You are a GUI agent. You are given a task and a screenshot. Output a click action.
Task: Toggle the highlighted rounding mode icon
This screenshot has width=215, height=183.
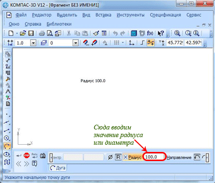[x=150, y=43]
